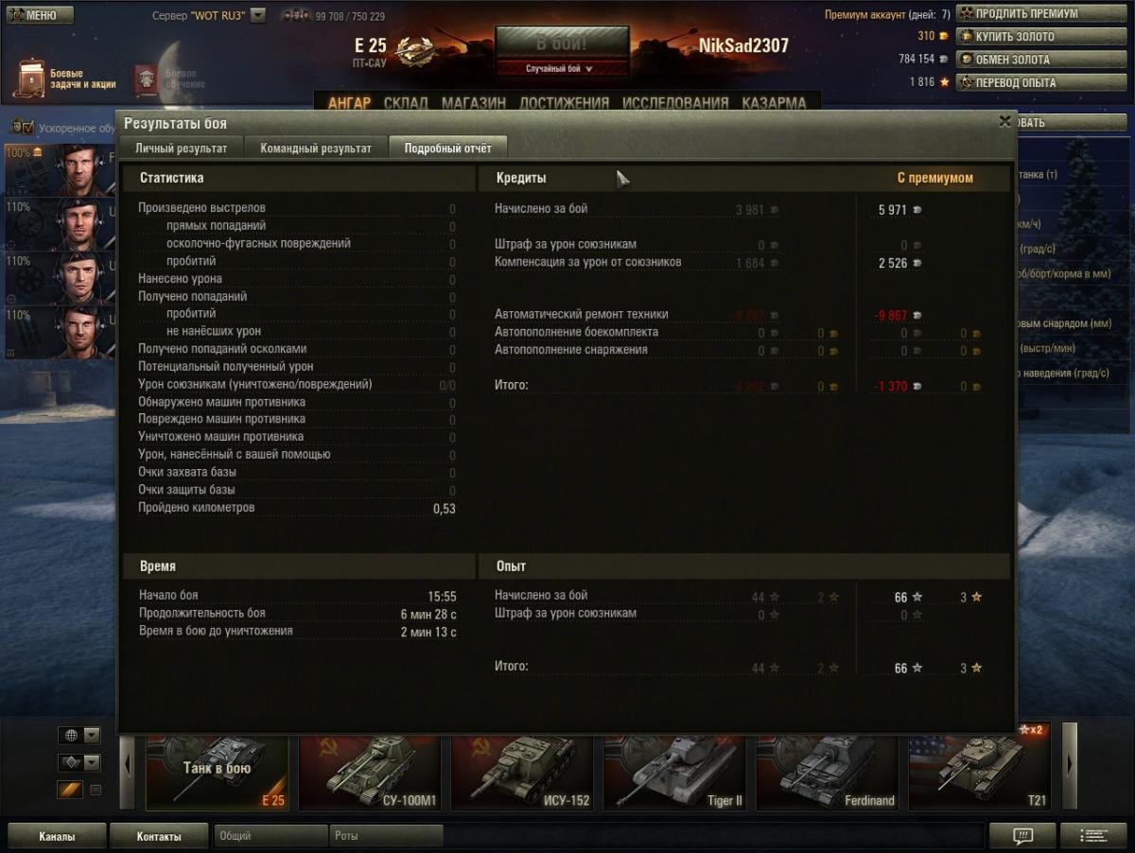Click ПРОДЛИТЬ ПРЕМИУМ button
This screenshot has width=1135, height=853.
click(x=1040, y=13)
